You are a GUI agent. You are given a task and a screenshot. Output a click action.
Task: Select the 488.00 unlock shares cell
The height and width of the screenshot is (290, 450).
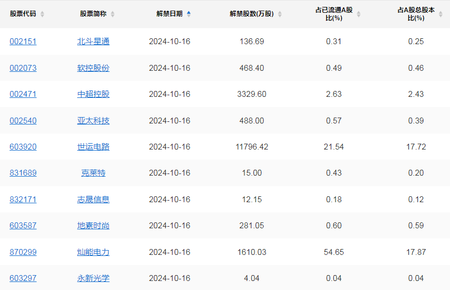coord(252,121)
